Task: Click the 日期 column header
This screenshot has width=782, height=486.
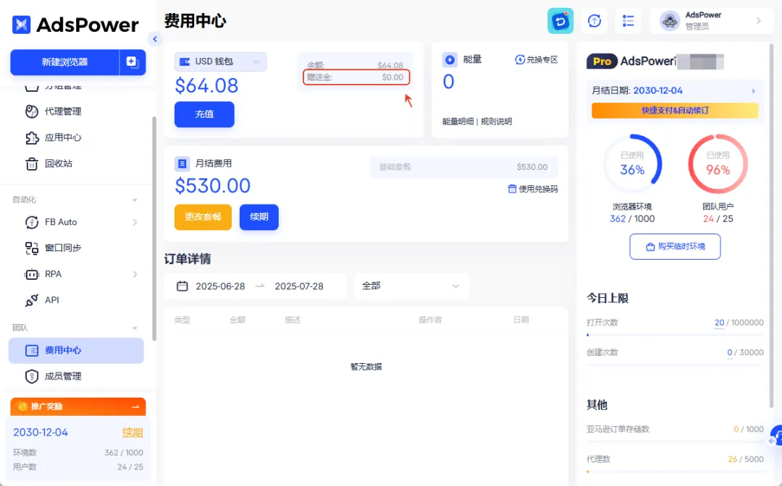Action: pos(521,320)
